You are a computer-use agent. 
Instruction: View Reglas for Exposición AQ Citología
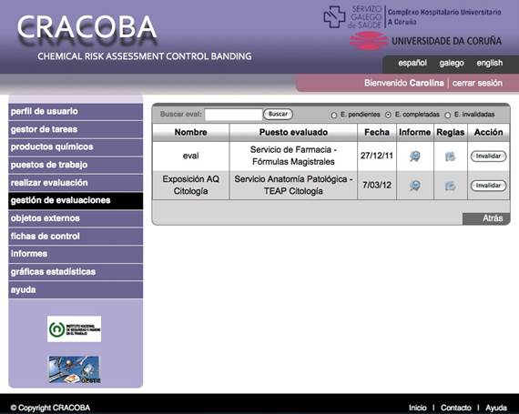[x=450, y=186]
